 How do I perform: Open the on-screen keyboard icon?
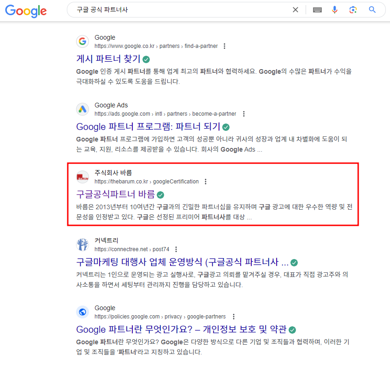coord(317,10)
